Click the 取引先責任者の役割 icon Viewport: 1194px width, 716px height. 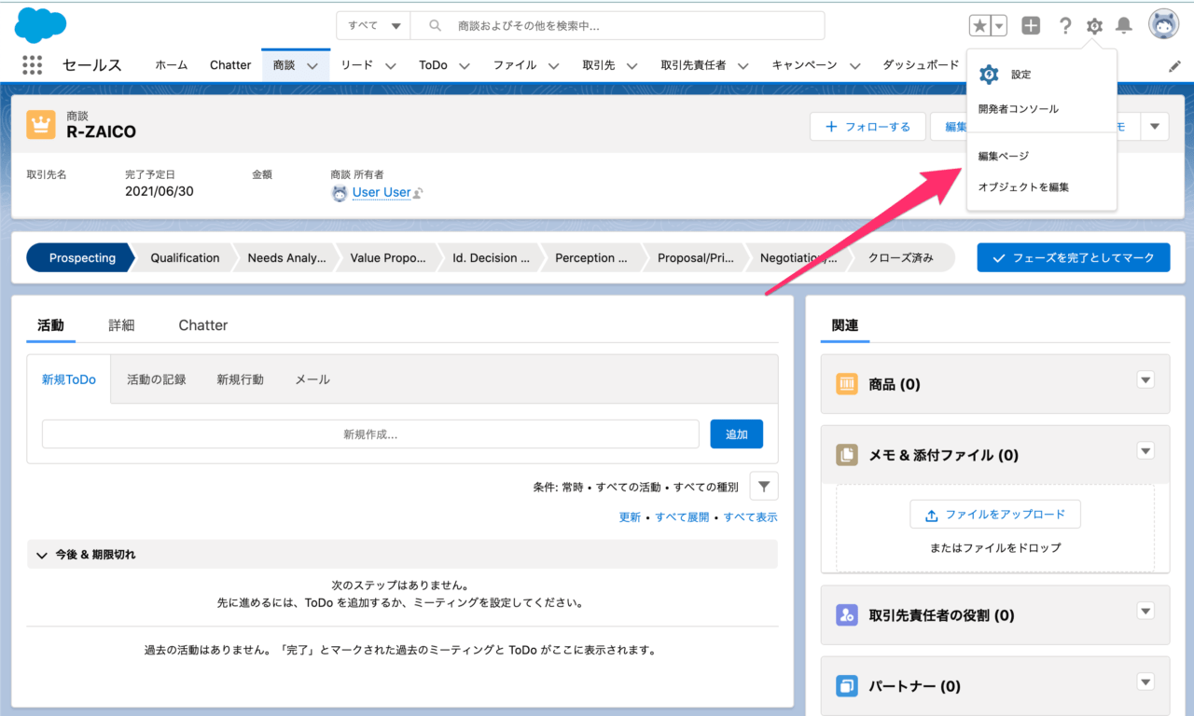847,614
